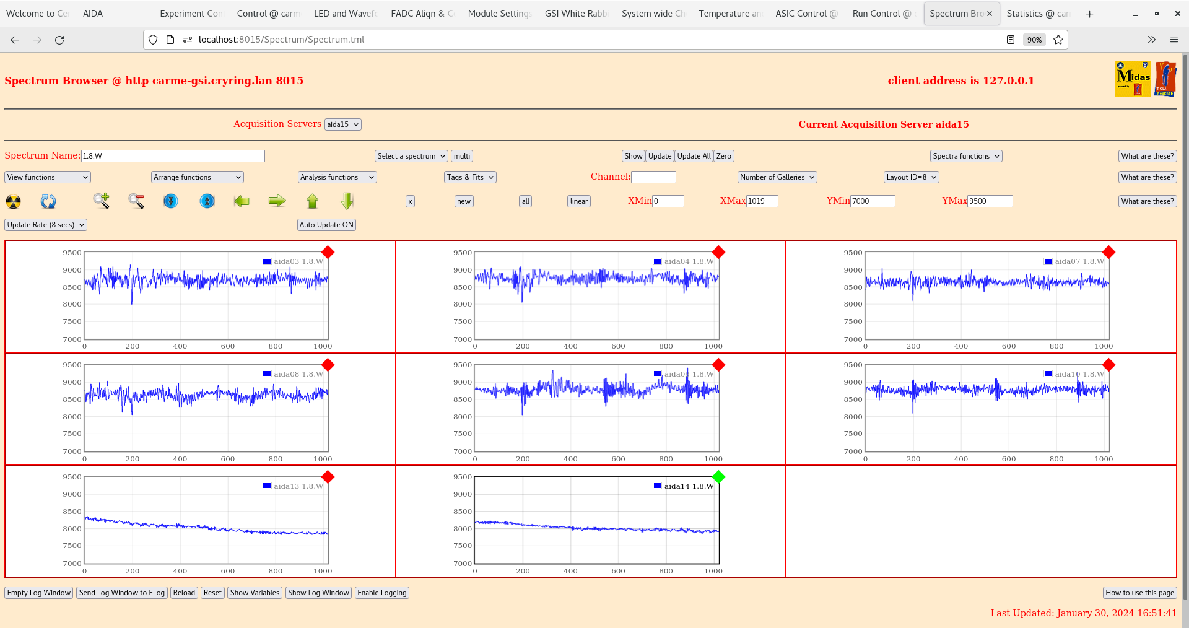Click the green up arrow icon
The height and width of the screenshot is (628, 1189).
312,201
